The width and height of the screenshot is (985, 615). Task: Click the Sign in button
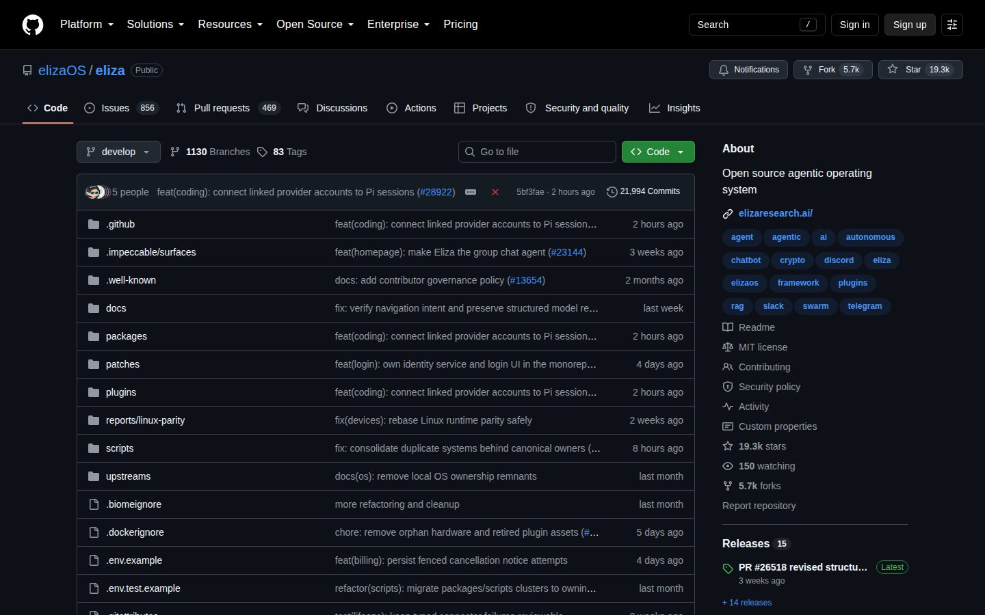click(855, 25)
